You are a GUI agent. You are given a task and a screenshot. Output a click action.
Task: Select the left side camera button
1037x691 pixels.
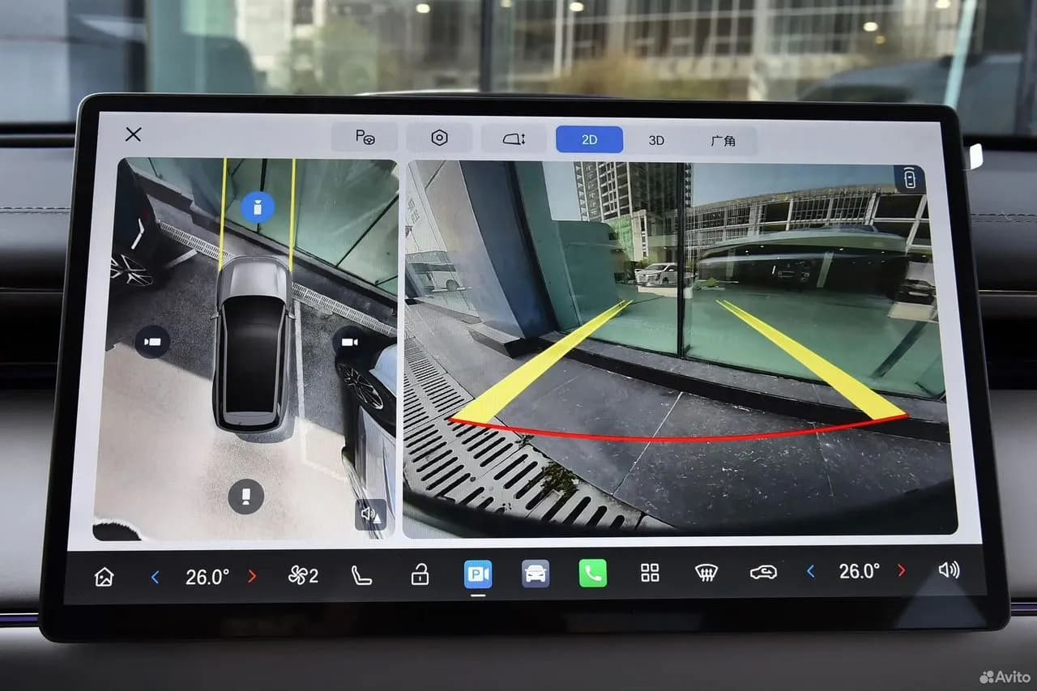tap(152, 341)
